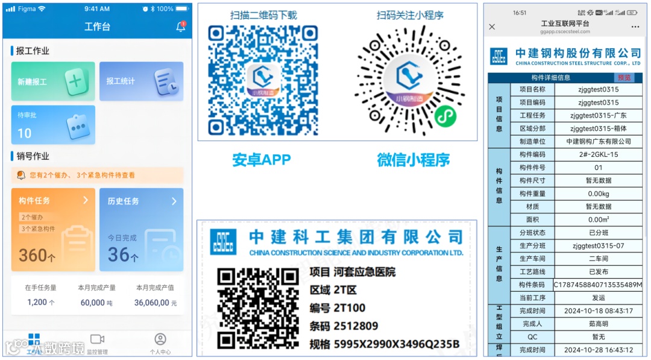
Task: Click the chat bubble icon on 待审批
Action: pos(78,126)
